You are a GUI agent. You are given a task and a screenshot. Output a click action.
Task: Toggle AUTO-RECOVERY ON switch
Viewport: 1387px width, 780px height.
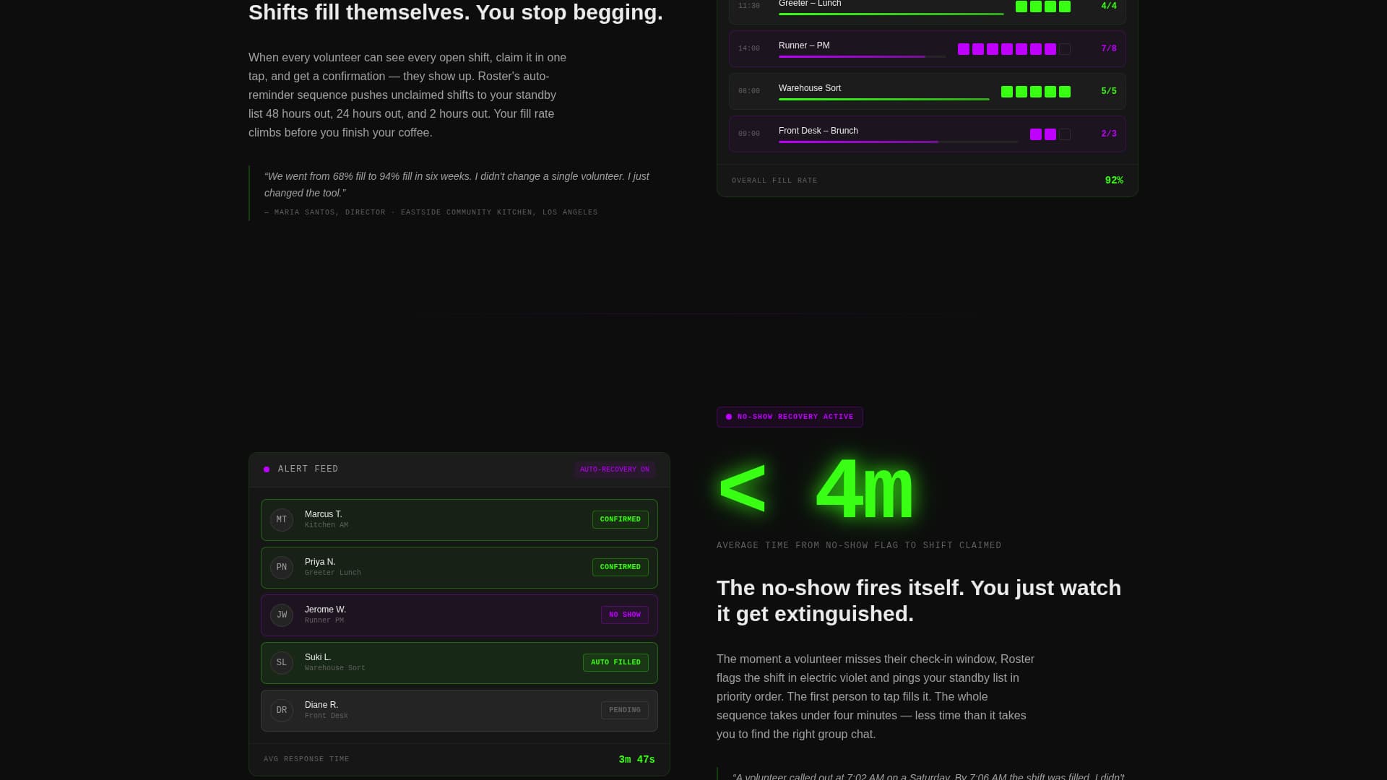tap(614, 469)
